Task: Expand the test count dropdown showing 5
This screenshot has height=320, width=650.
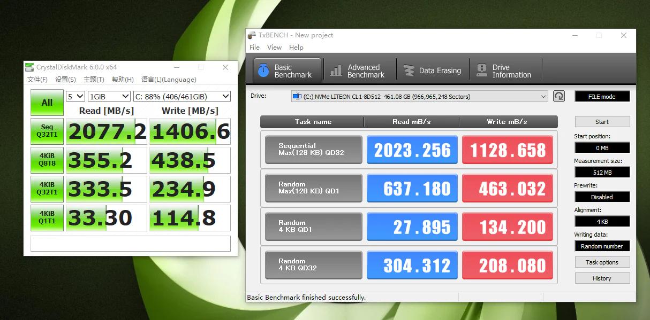Action: pyautogui.click(x=75, y=96)
